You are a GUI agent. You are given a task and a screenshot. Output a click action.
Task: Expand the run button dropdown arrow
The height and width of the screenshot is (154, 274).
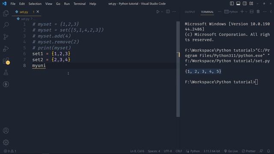point(162,12)
